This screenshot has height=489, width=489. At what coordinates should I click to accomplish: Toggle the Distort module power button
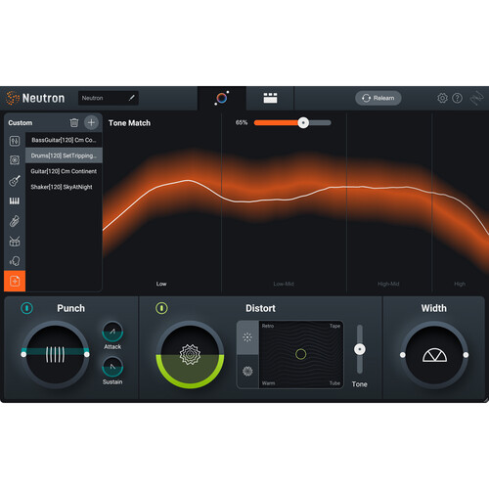[x=161, y=308]
